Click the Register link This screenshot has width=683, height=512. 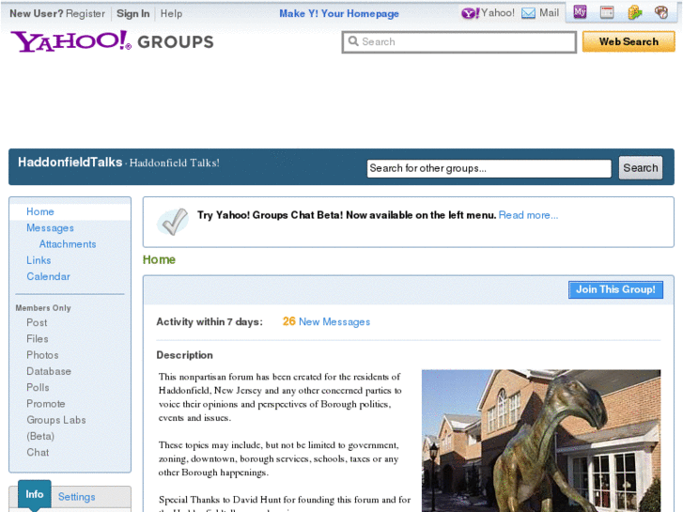tap(85, 13)
